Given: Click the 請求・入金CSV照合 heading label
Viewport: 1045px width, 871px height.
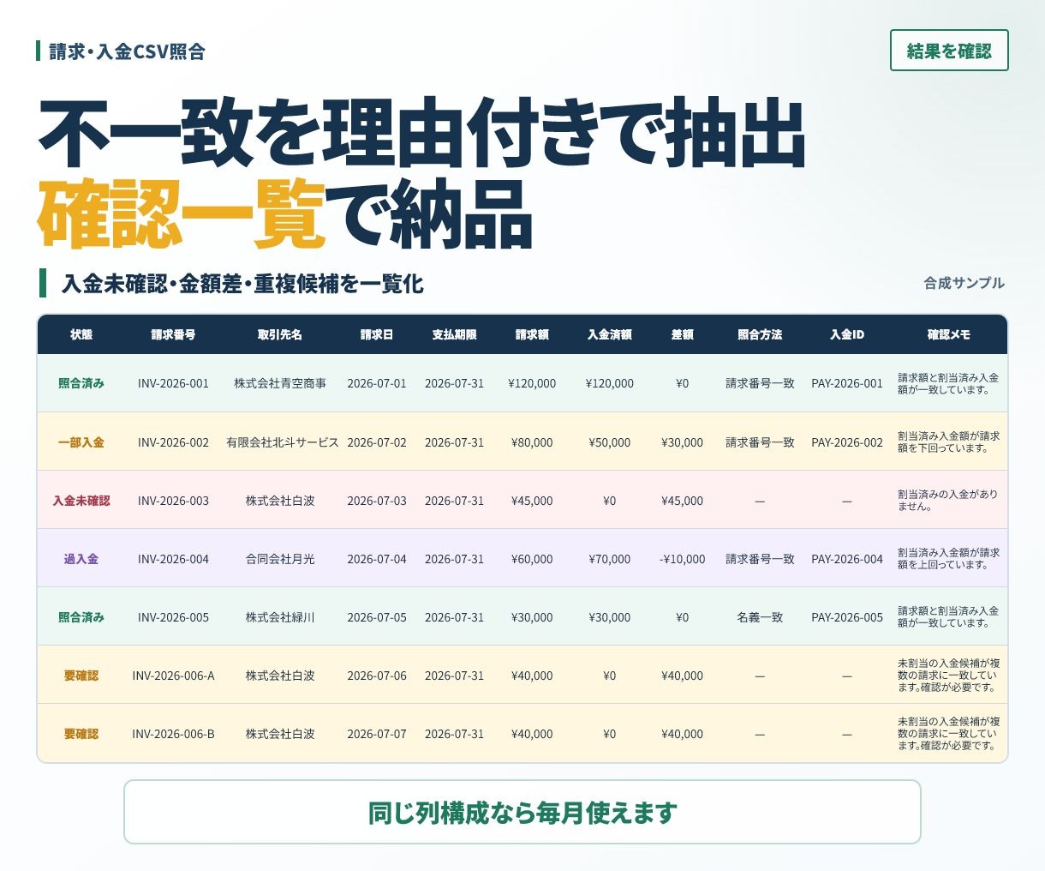Looking at the screenshot, I should pos(127,51).
